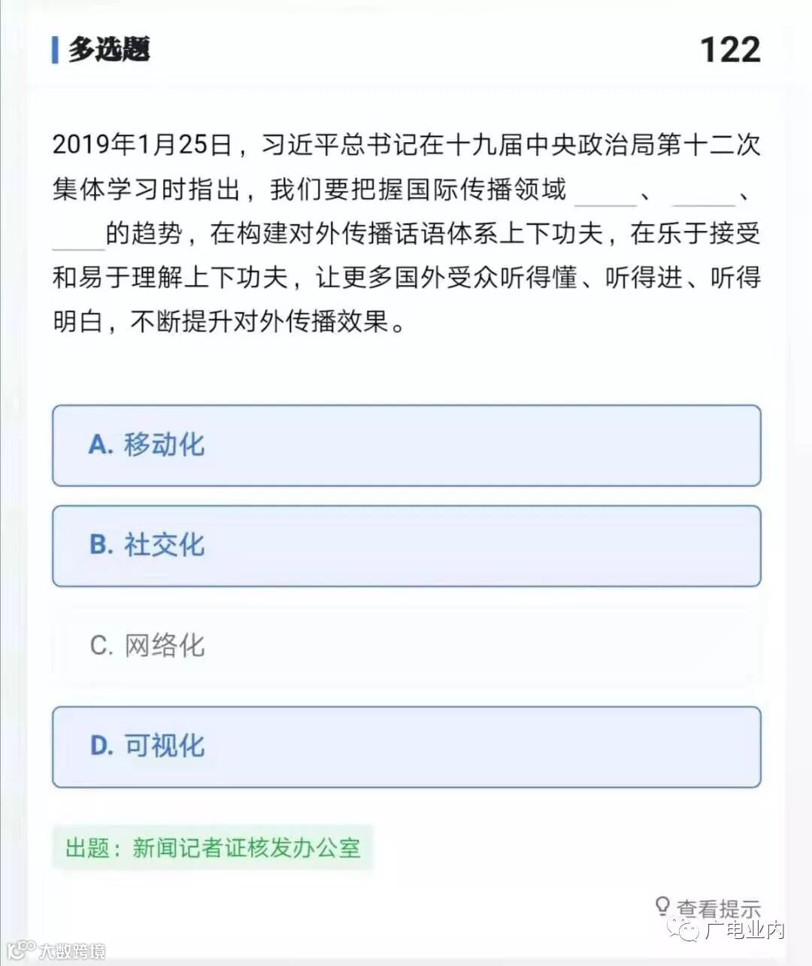Click the 出题：新闻记者证核发办公室 tag
The image size is (812, 966).
pos(213,848)
